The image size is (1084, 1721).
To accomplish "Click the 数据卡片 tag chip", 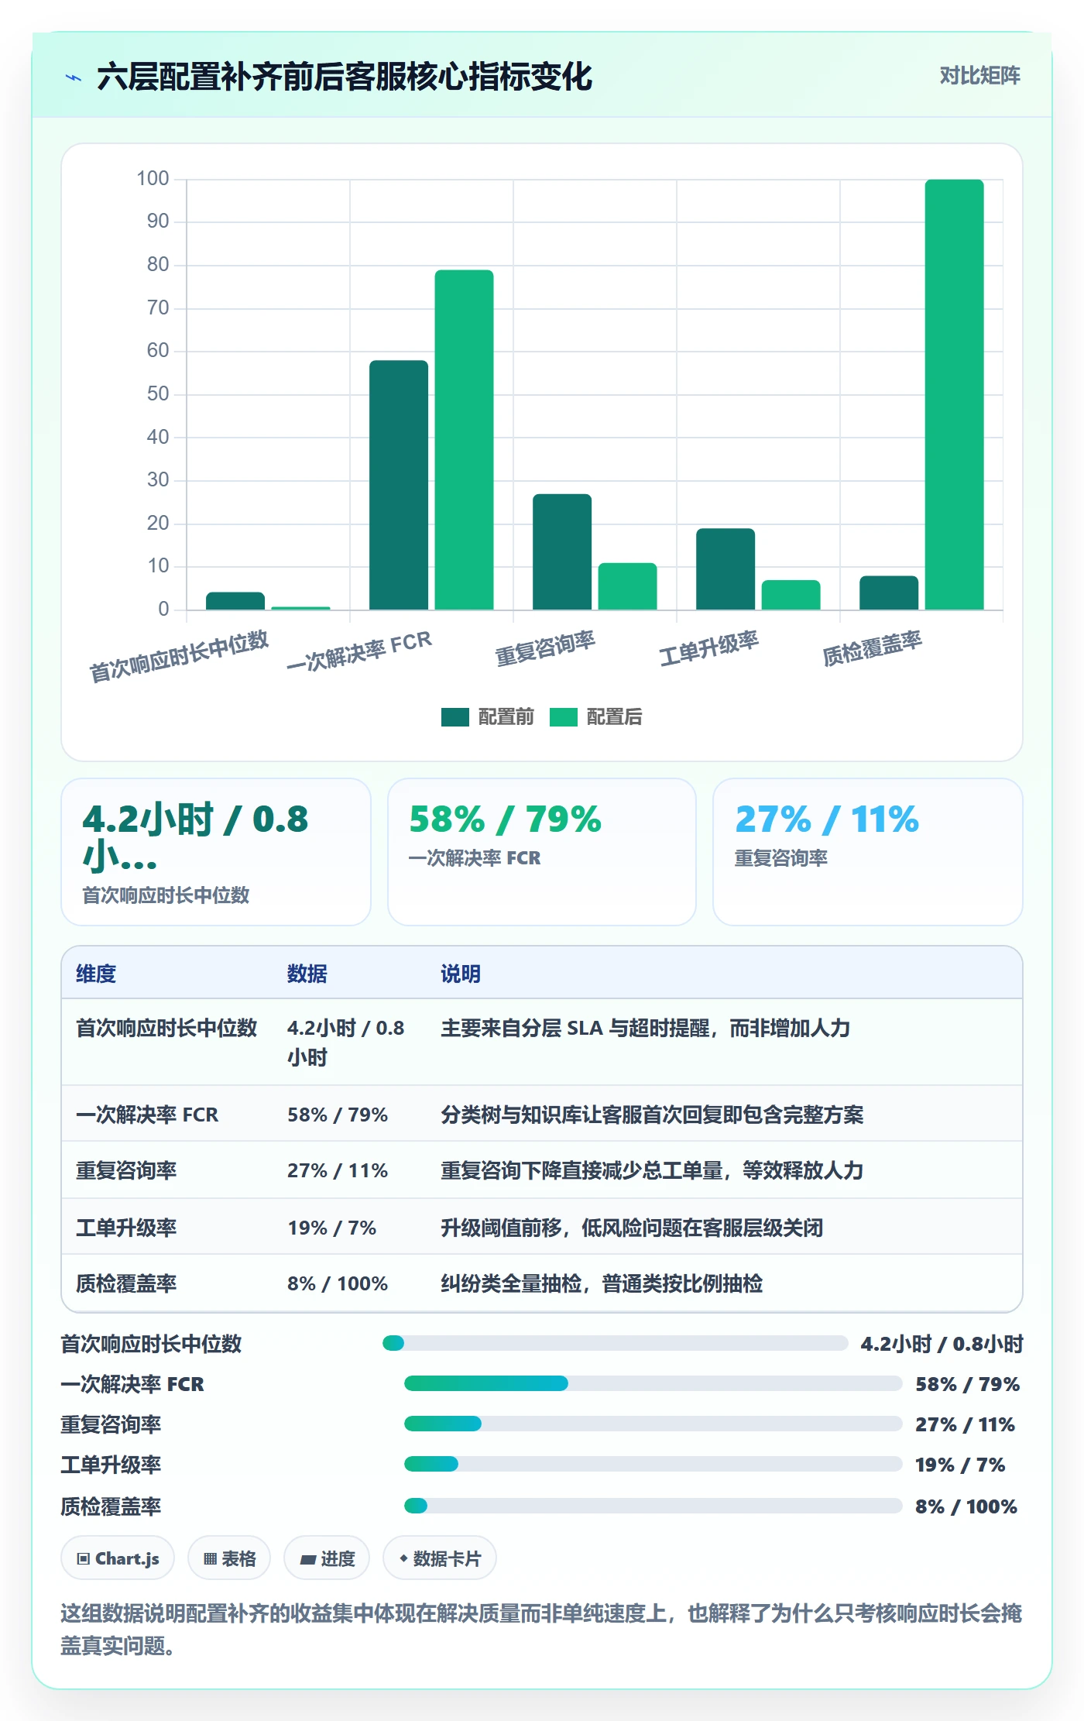I will click(x=440, y=1558).
